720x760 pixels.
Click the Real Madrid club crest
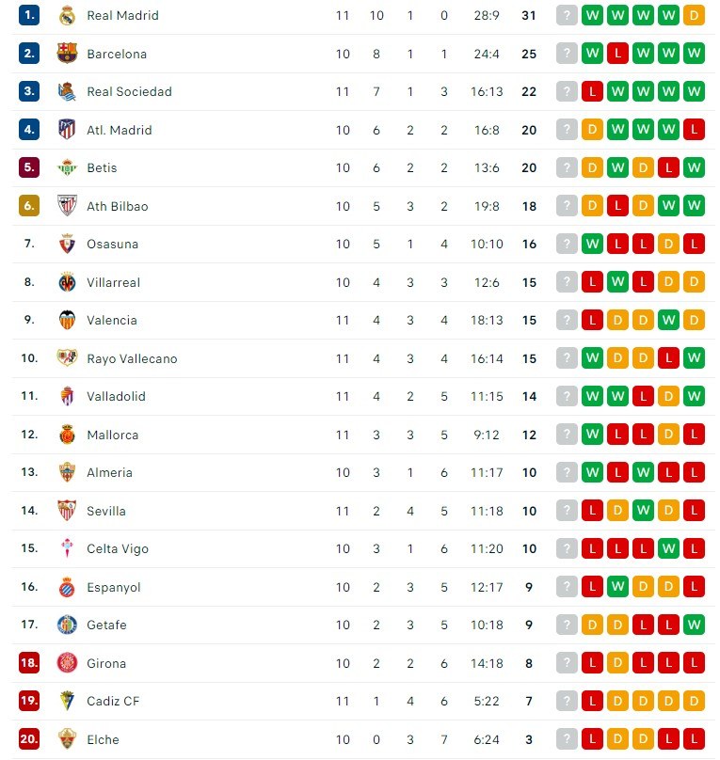click(67, 15)
